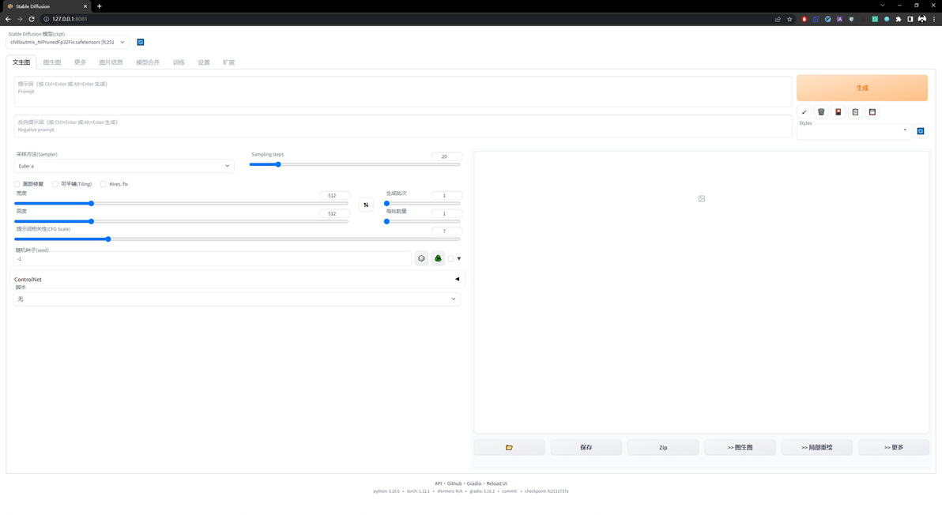The height and width of the screenshot is (515, 942).
Task: Set random seed with dice icon
Action: pos(421,259)
